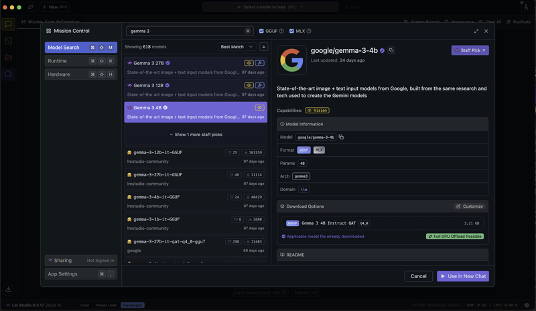
Task: Switch model format to MLX
Action: point(319,150)
